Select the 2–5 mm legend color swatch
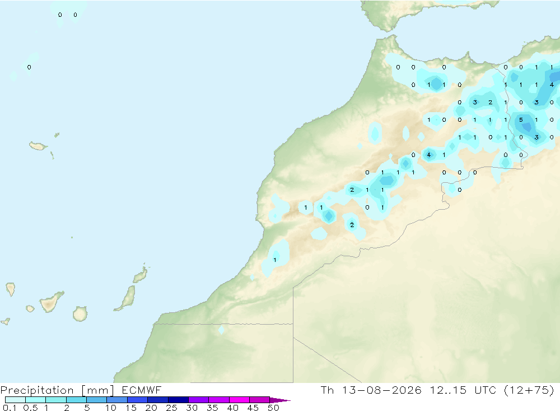Viewport: 560px width, 411px height. [76, 400]
